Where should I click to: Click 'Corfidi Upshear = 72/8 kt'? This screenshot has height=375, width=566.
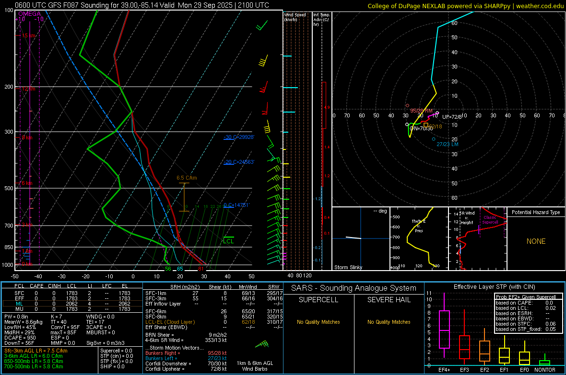click(x=186, y=369)
